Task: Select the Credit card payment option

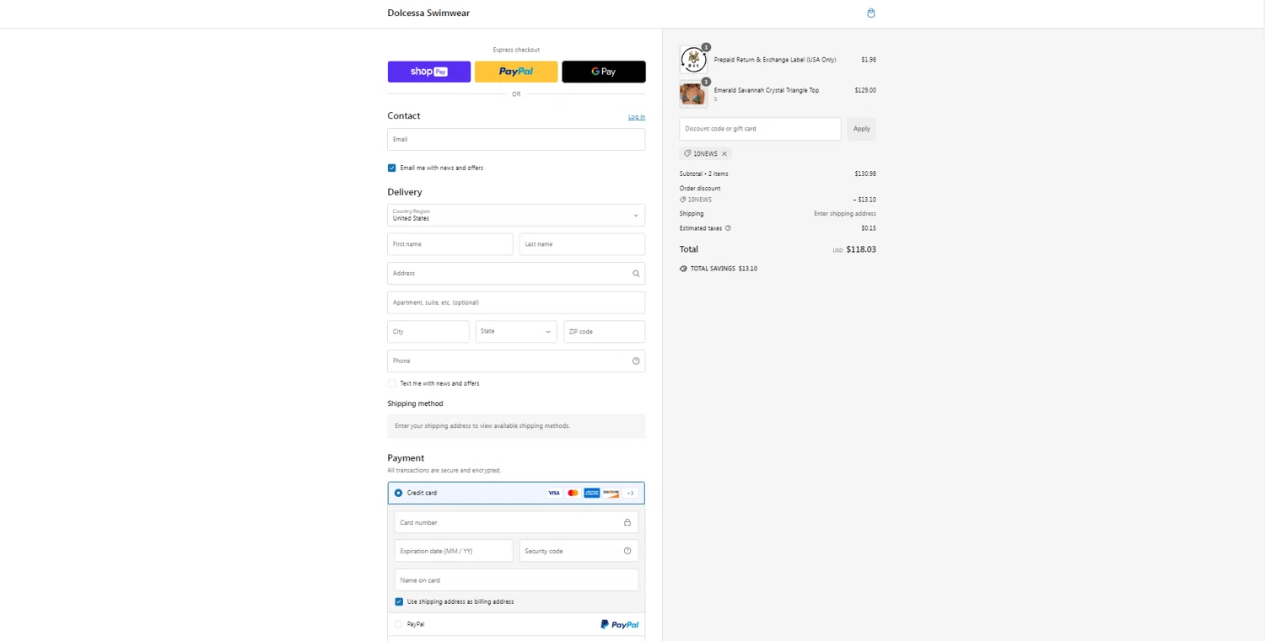Action: (x=399, y=493)
